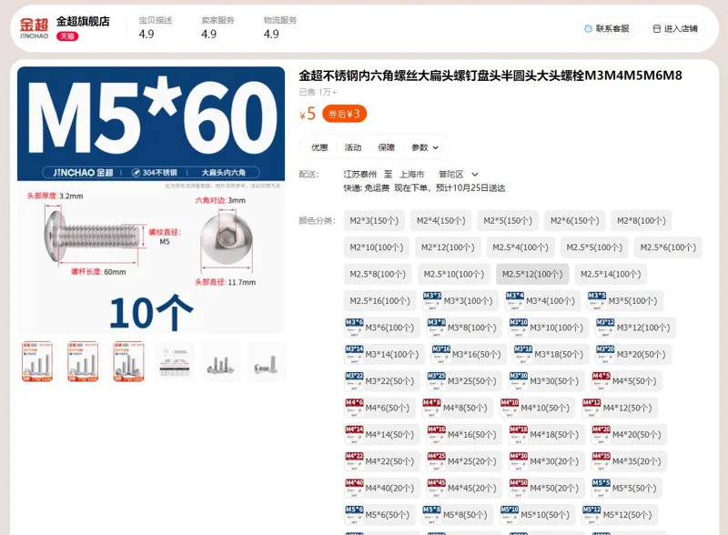Select option M2*5(150个)
The image size is (728, 535).
pyautogui.click(x=508, y=220)
